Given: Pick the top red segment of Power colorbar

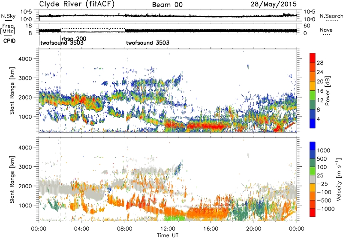Looking at the screenshot, I should coord(313,58).
